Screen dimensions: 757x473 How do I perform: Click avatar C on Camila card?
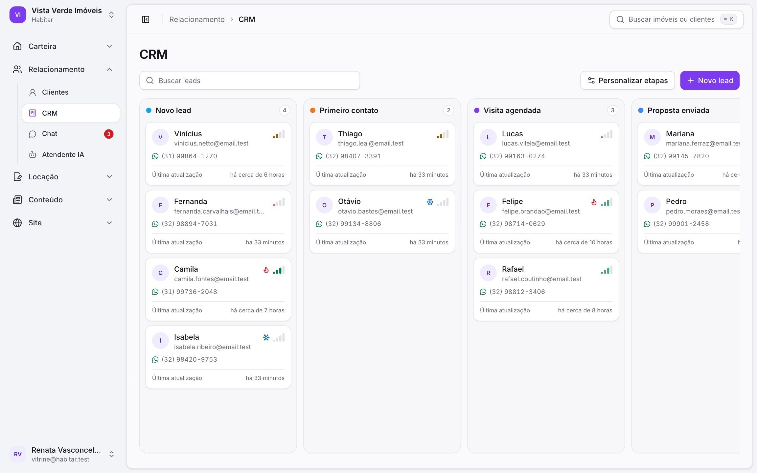click(160, 273)
